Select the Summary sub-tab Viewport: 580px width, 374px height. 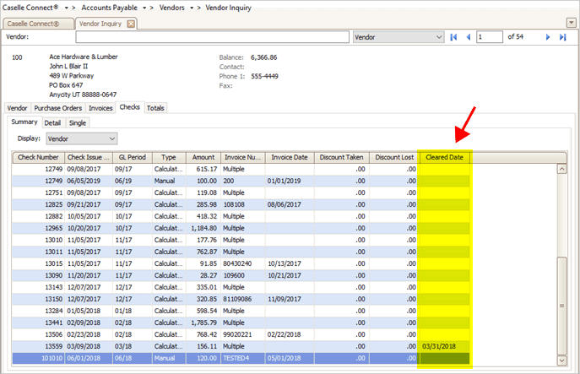24,122
